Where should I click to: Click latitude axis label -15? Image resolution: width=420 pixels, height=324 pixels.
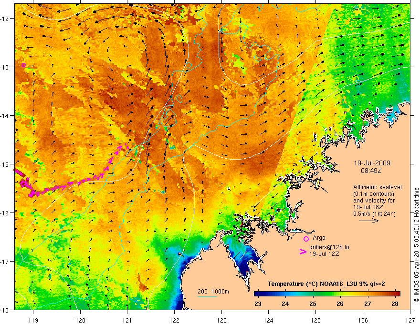(x=5, y=164)
